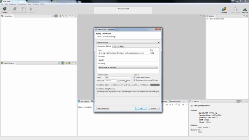Open the Help menu
The width and height of the screenshot is (249, 140).
coord(42,4)
